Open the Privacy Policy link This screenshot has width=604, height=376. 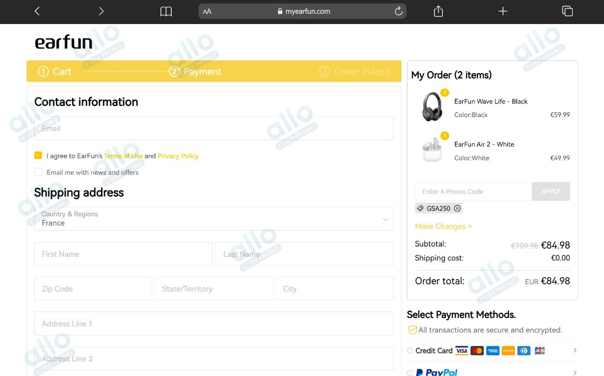pos(178,156)
